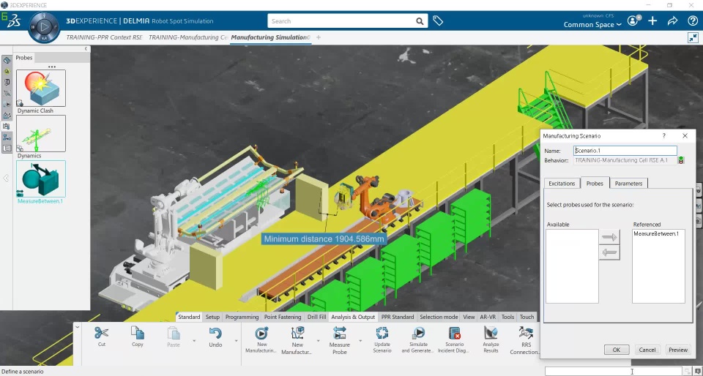Select the Analysis & Output tab
This screenshot has width=703, height=376.
pyautogui.click(x=353, y=317)
